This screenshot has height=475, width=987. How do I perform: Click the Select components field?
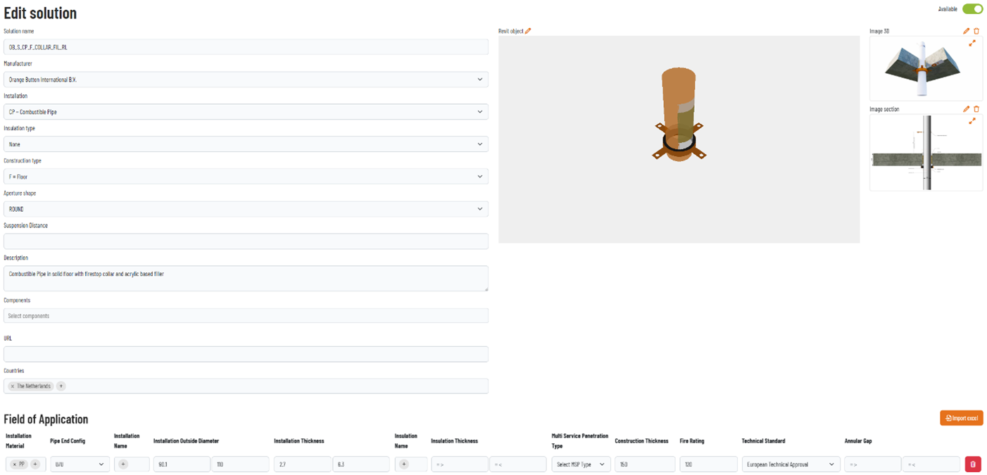(246, 316)
